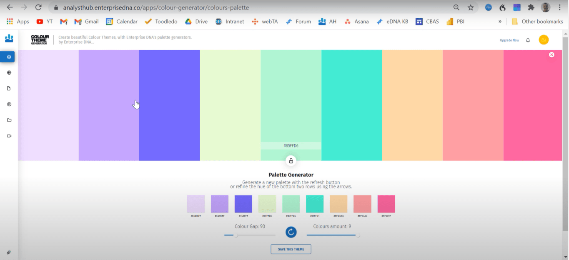
Task: Click the small swatch labeled #745FFF
Action: click(243, 204)
